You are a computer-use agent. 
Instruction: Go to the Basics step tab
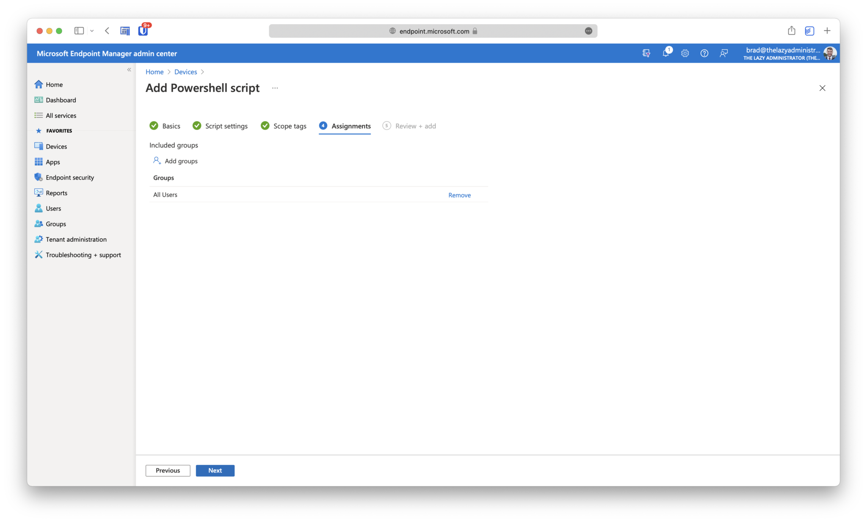pos(165,126)
